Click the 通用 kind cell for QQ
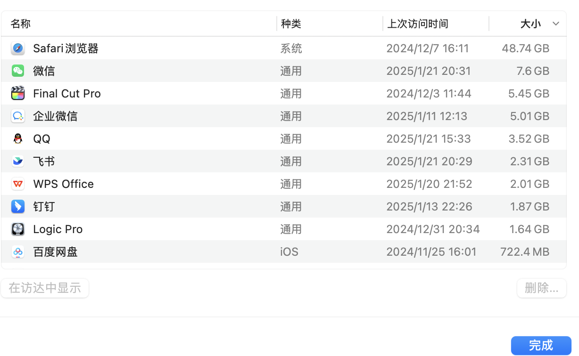The image size is (579, 356). pos(291,139)
